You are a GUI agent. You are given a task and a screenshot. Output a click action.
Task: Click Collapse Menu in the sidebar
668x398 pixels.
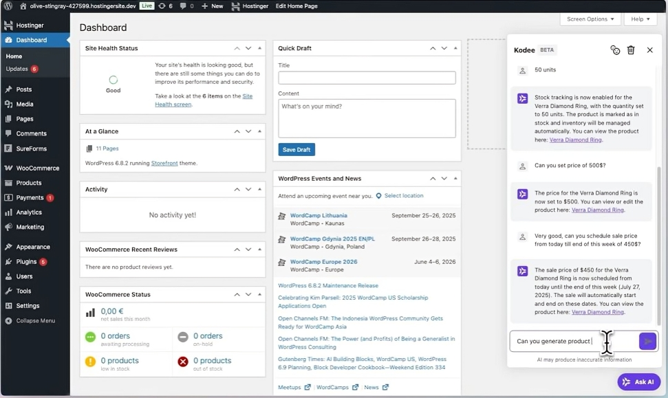click(35, 320)
